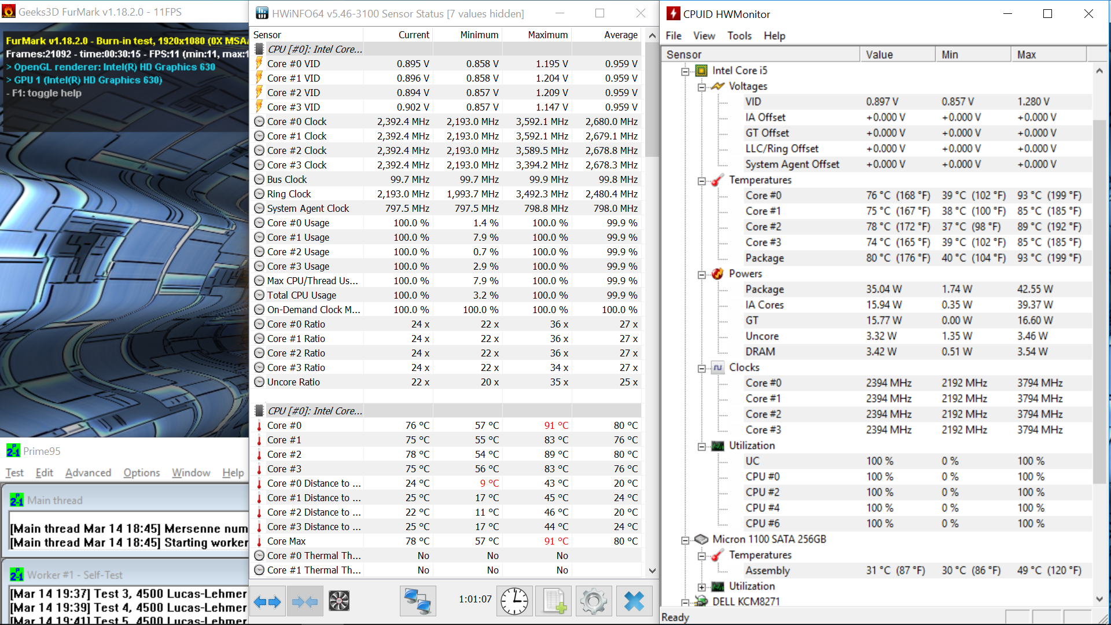
Task: Select the Core #0 Clock row
Action: point(447,122)
